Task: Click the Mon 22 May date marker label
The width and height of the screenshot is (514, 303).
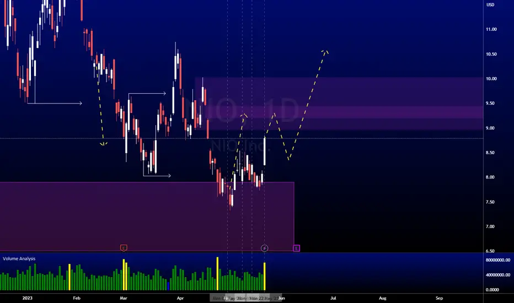Action: pos(264,299)
